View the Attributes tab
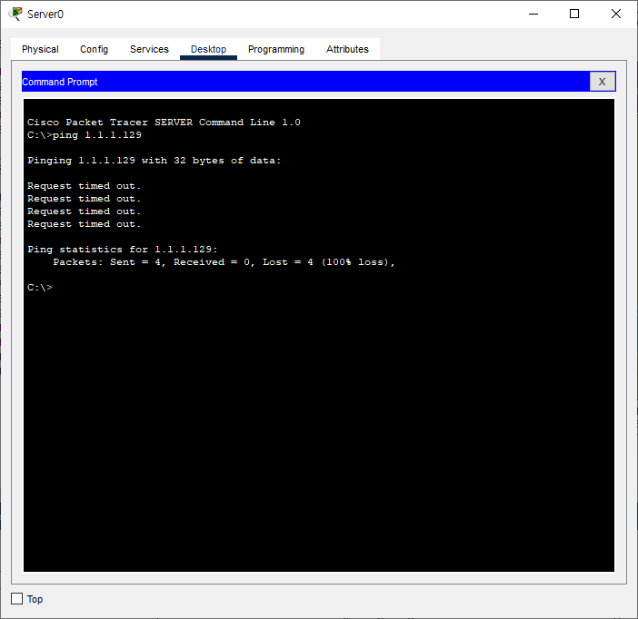 click(x=347, y=49)
